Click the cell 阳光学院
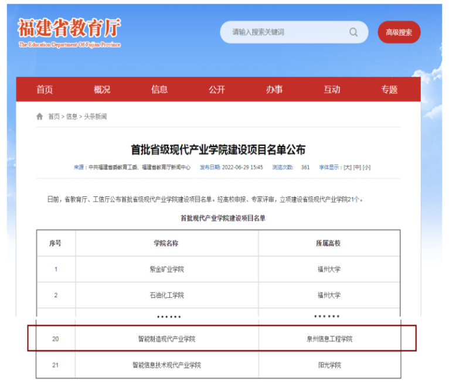This screenshot has width=449, height=391. point(329,365)
